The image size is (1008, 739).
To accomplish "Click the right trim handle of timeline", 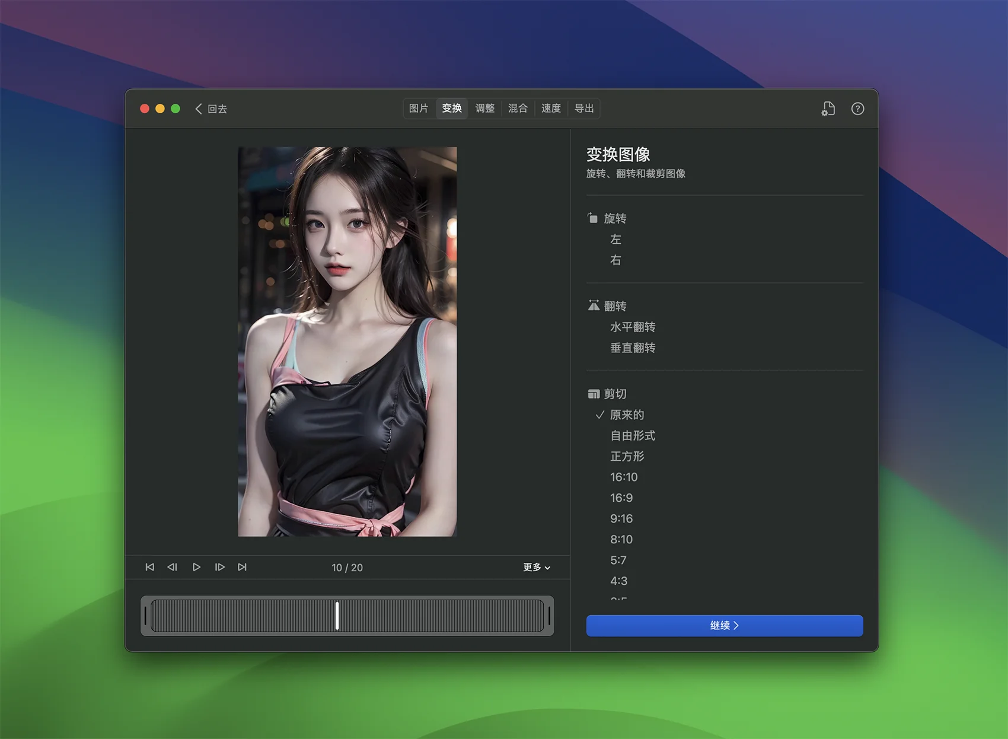I will (550, 616).
